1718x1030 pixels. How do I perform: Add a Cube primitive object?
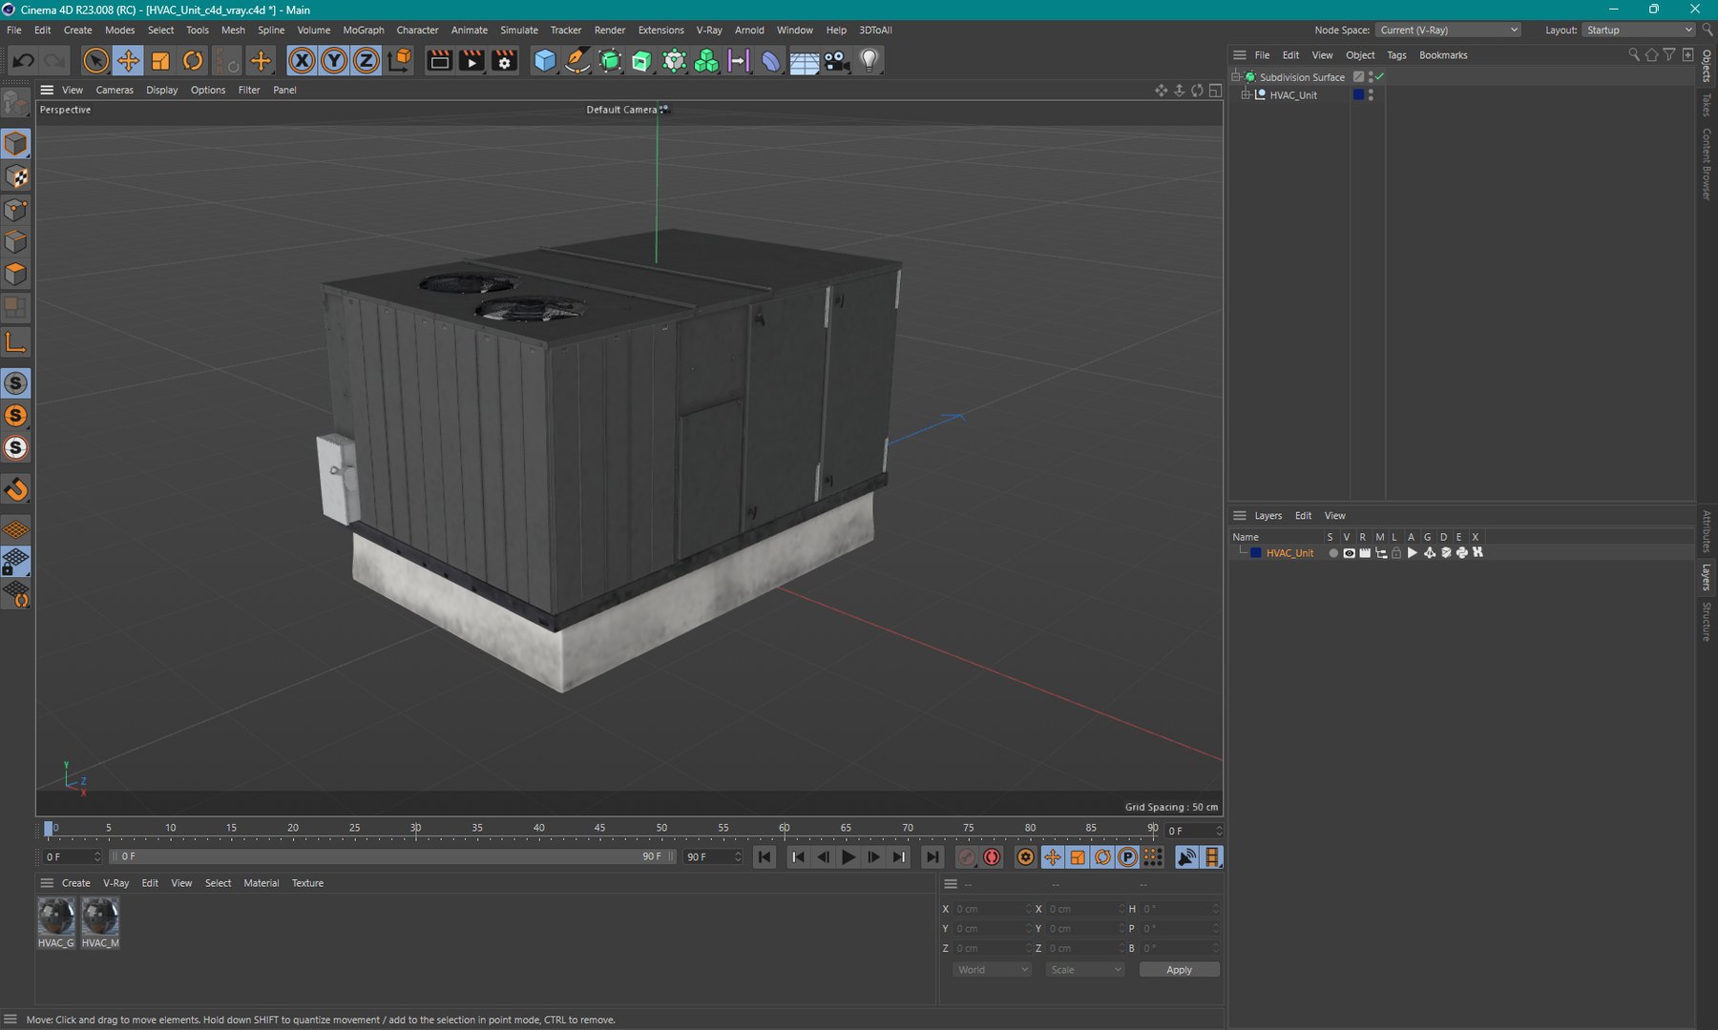544,61
